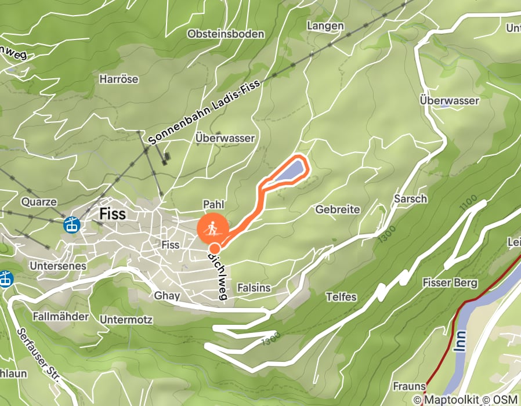Click the blue gondola icon near Fiss
Screen dimensions: 521x406
(72, 225)
